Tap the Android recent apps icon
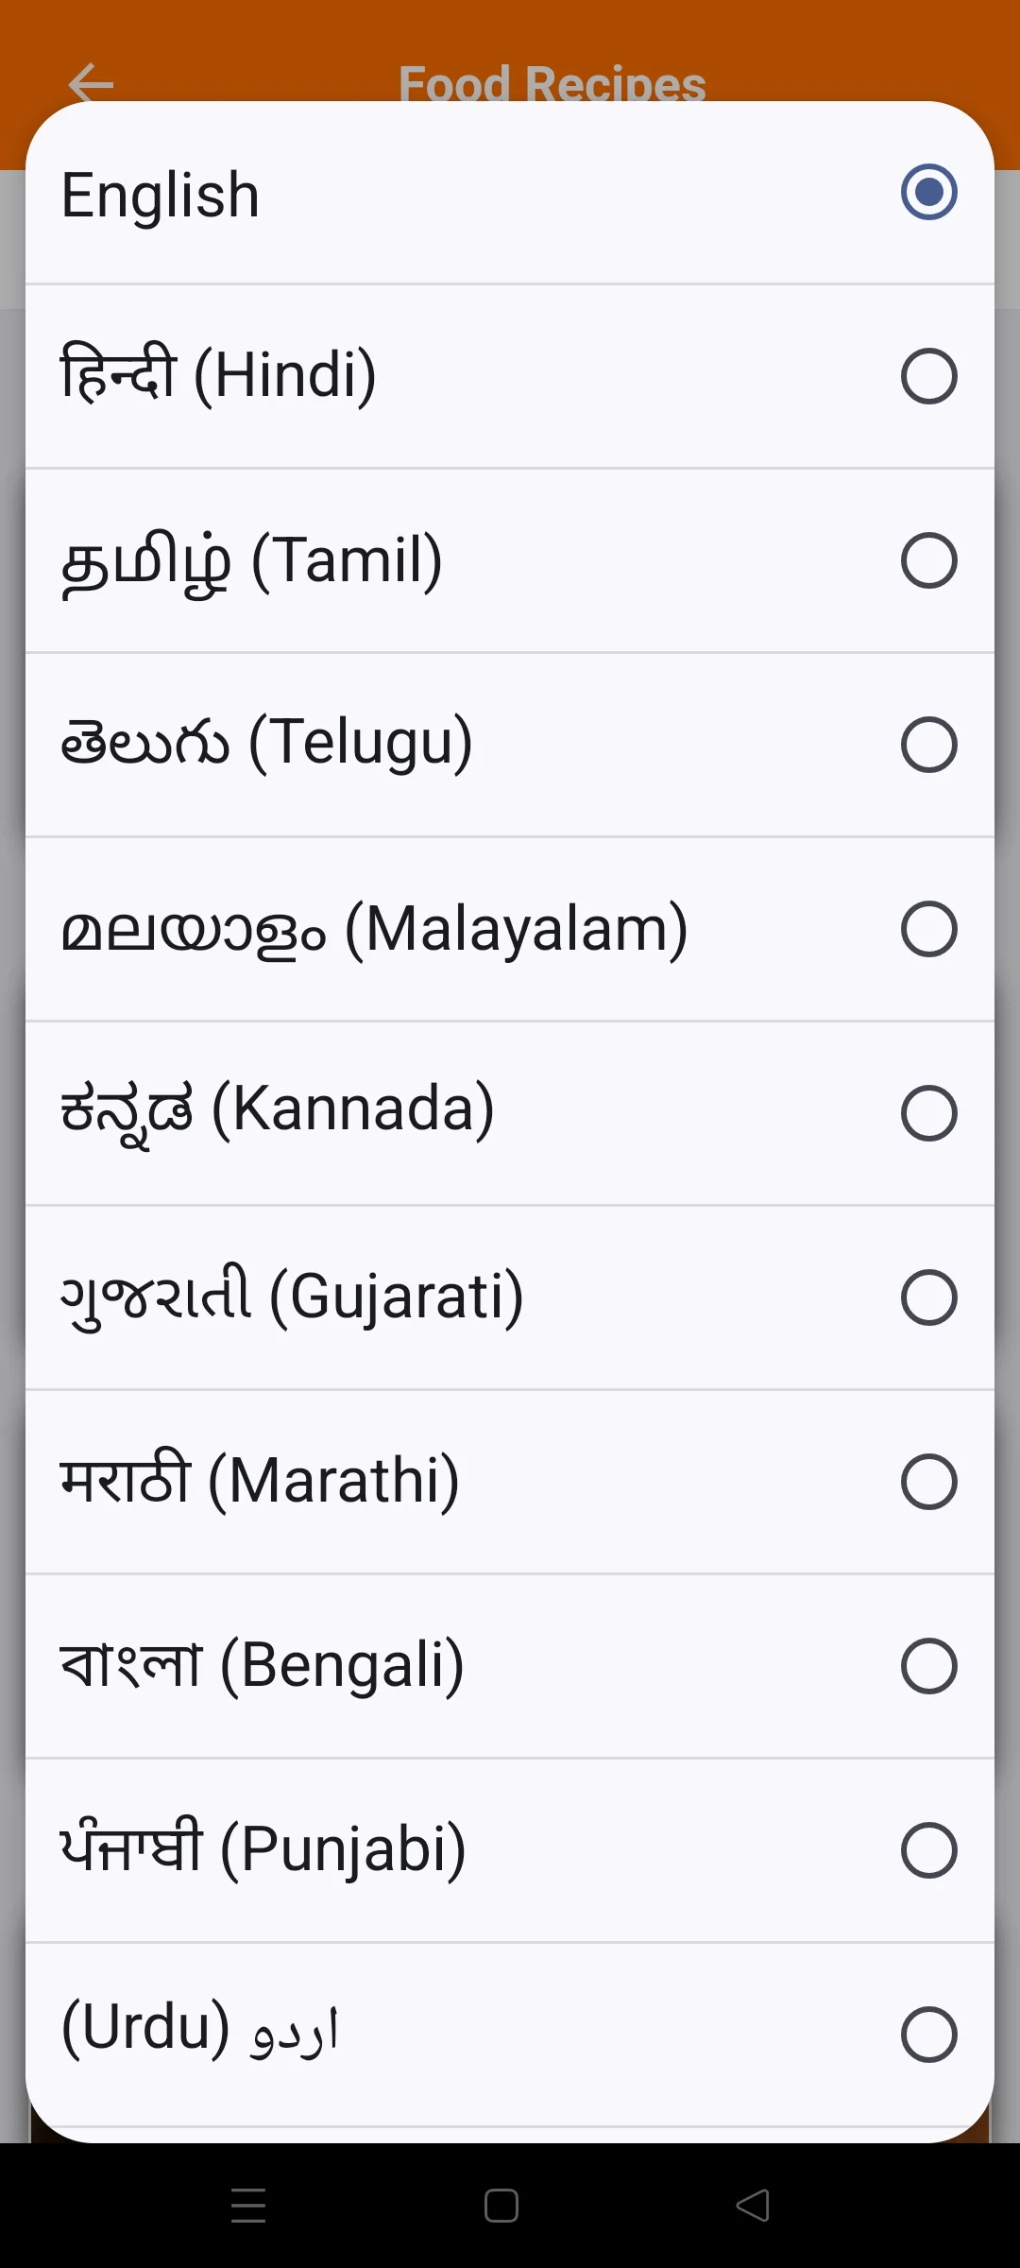 pyautogui.click(x=248, y=2206)
